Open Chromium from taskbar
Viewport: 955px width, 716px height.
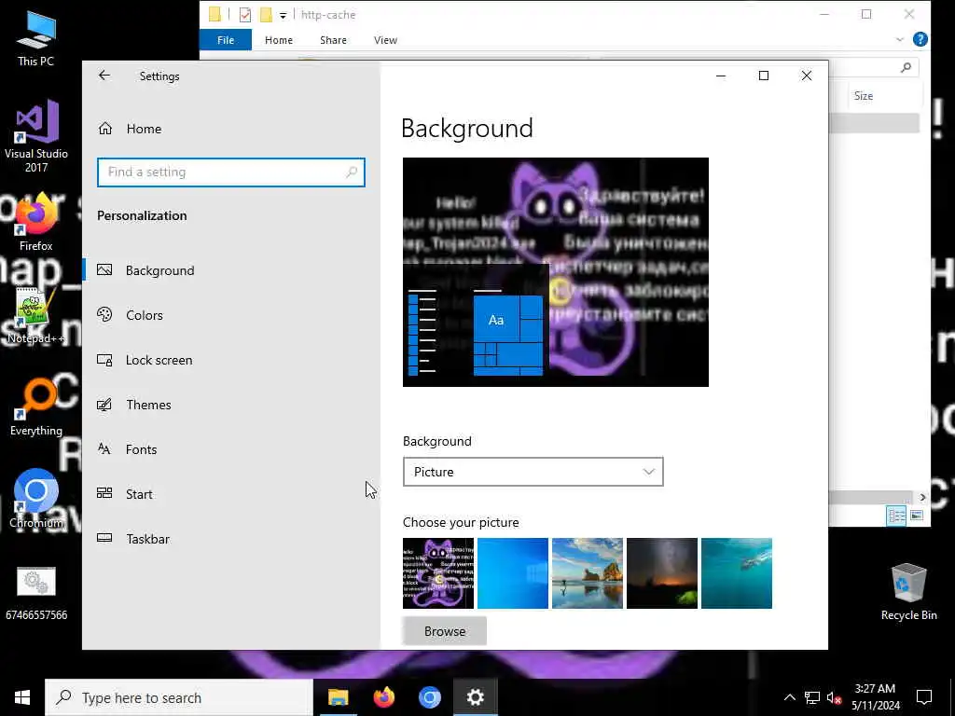click(x=429, y=697)
